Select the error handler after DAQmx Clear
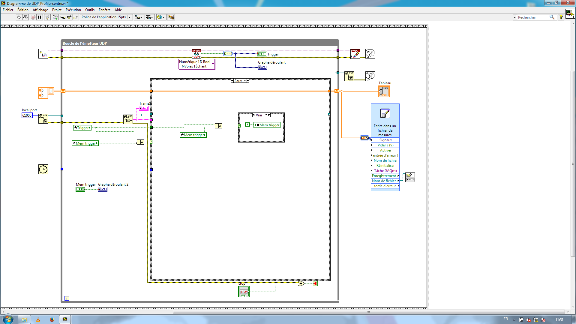This screenshot has height=324, width=576. (x=370, y=54)
